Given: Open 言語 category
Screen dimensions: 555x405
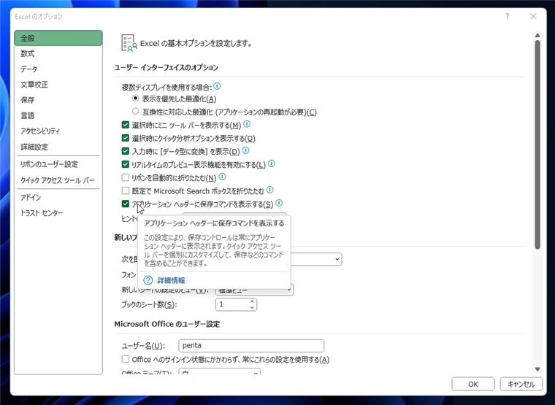Looking at the screenshot, I should [58, 116].
